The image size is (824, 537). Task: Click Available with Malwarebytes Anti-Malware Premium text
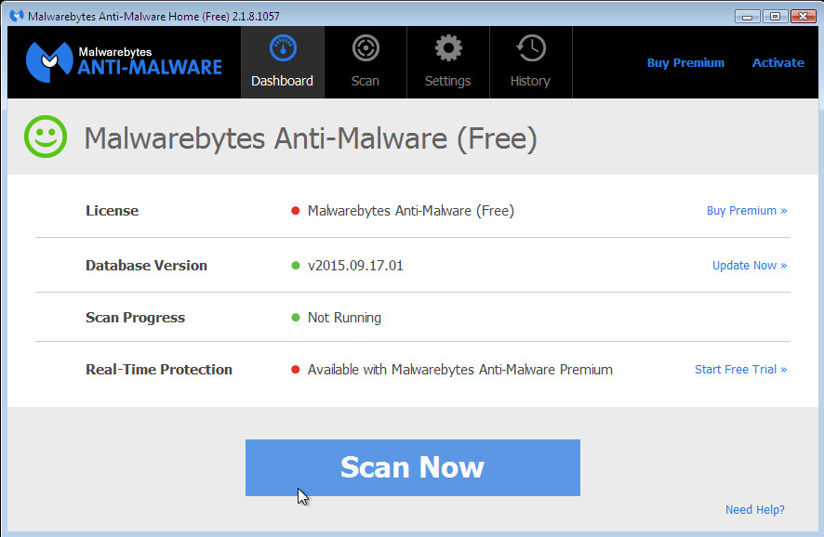coord(459,370)
